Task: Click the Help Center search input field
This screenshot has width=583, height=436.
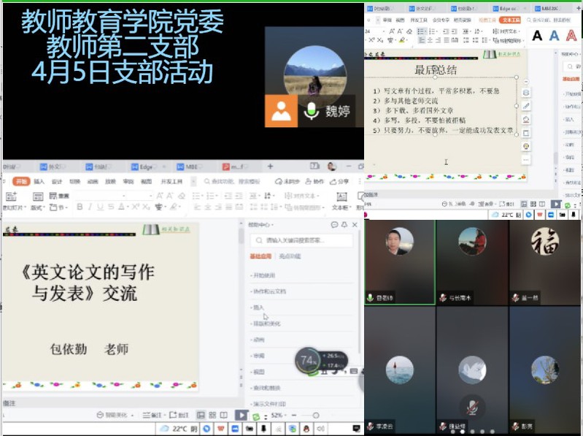Action: (x=303, y=240)
